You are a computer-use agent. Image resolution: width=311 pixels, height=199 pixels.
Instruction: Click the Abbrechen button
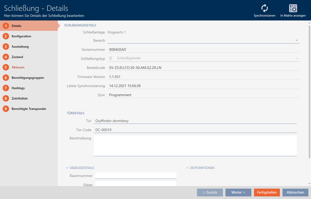295,192
